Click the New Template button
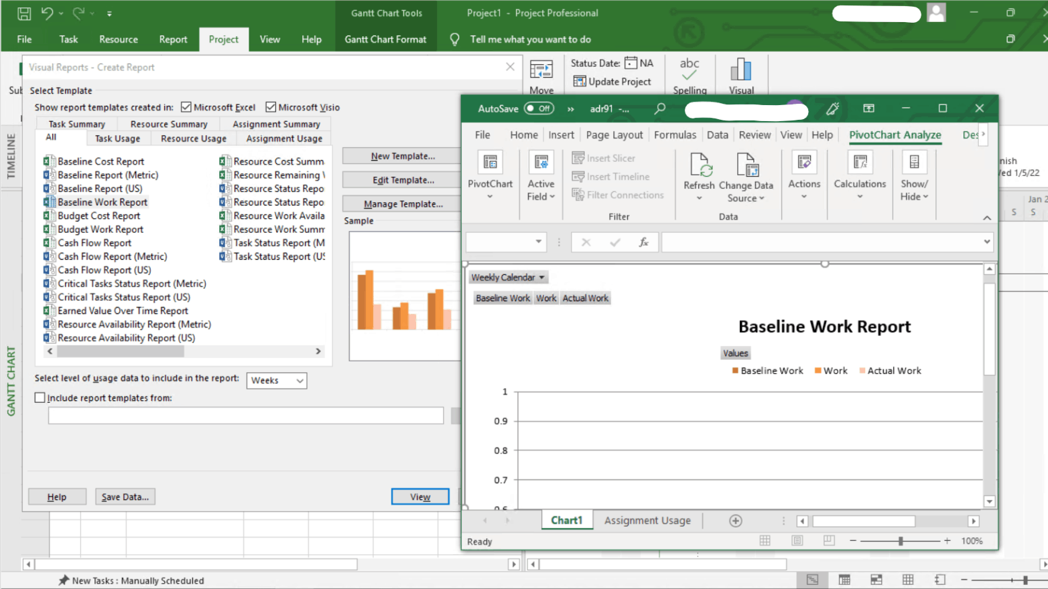This screenshot has width=1048, height=589. point(403,156)
